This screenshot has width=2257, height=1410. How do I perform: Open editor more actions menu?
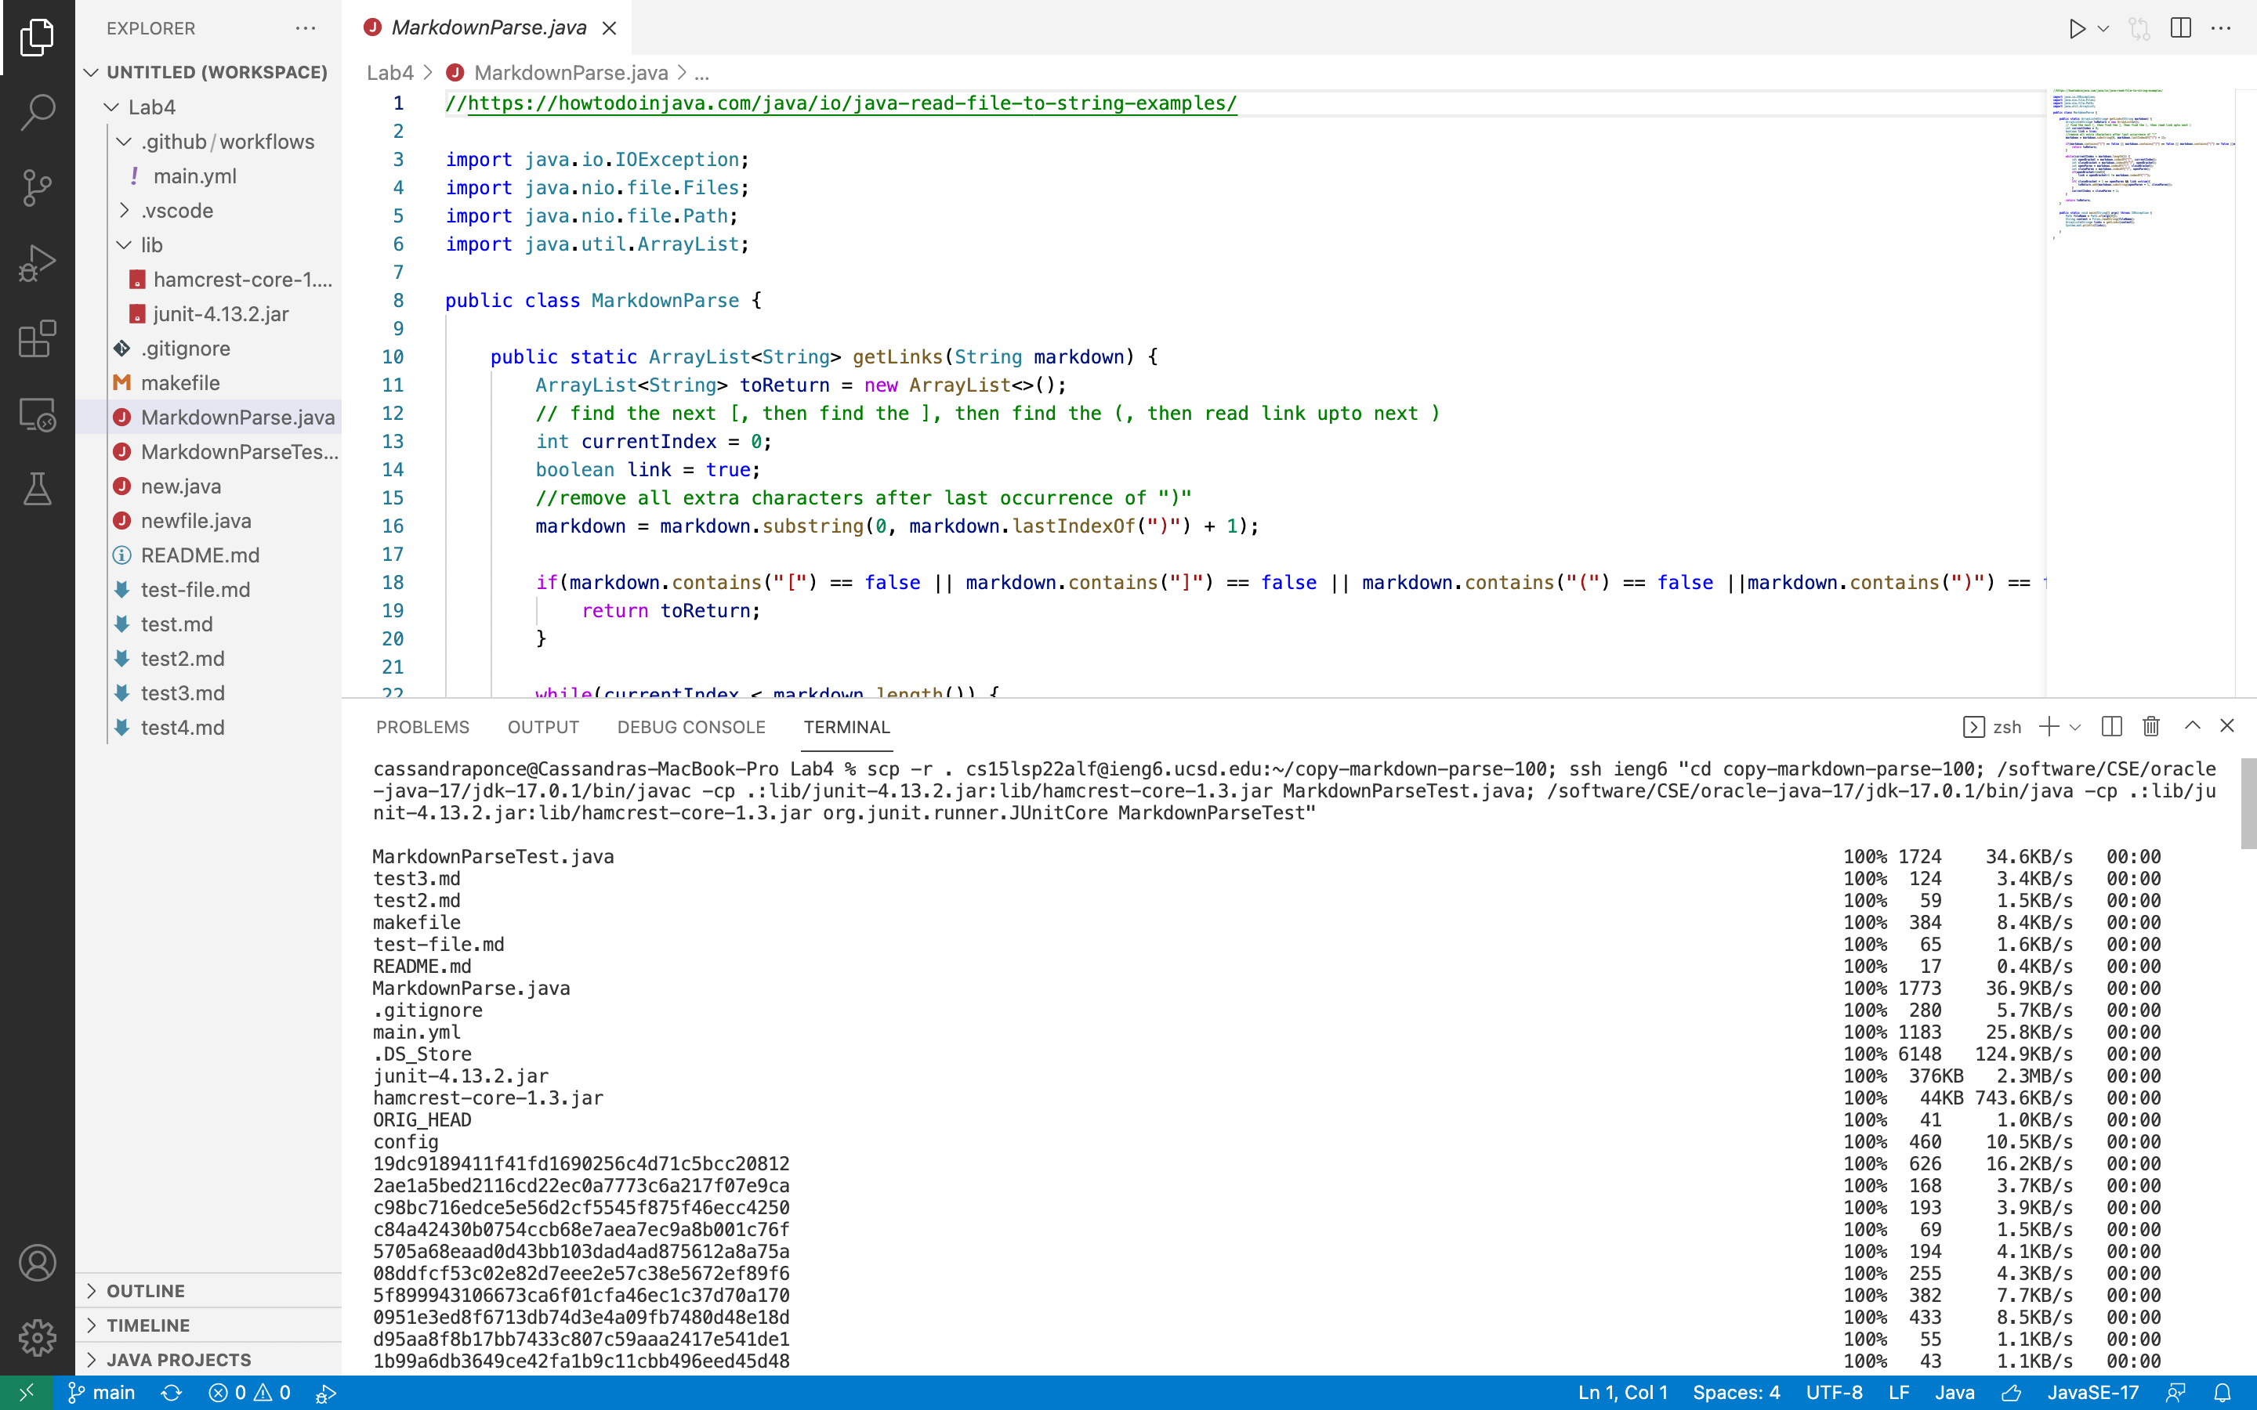[2222, 28]
